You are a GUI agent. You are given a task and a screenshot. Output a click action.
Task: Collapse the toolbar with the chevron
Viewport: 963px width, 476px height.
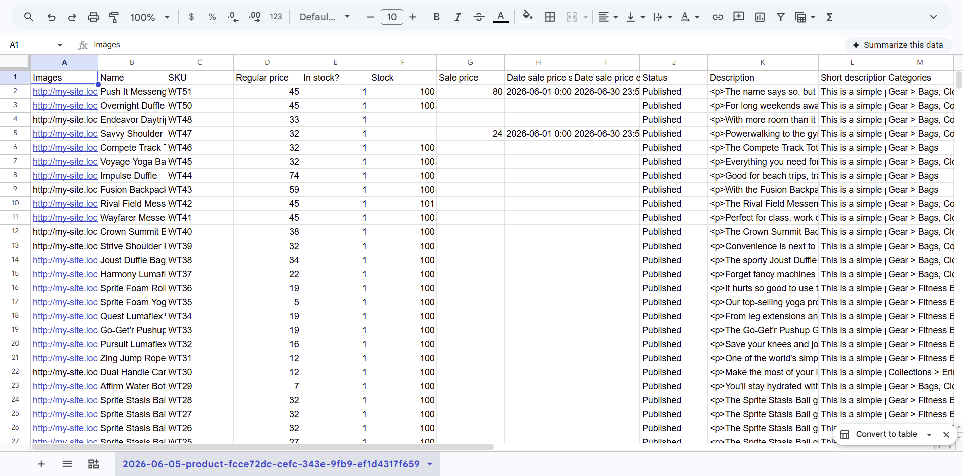tap(933, 17)
